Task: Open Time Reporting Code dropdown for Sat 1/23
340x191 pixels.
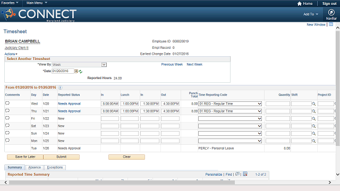Action: click(x=230, y=126)
